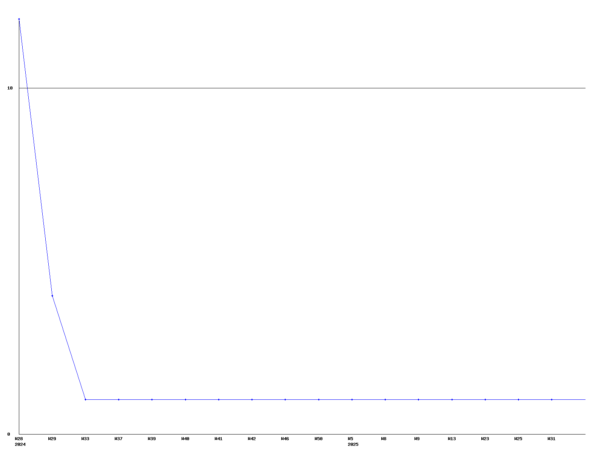This screenshot has width=604, height=453.
Task: Pick the data point above W50
Action: pos(319,399)
